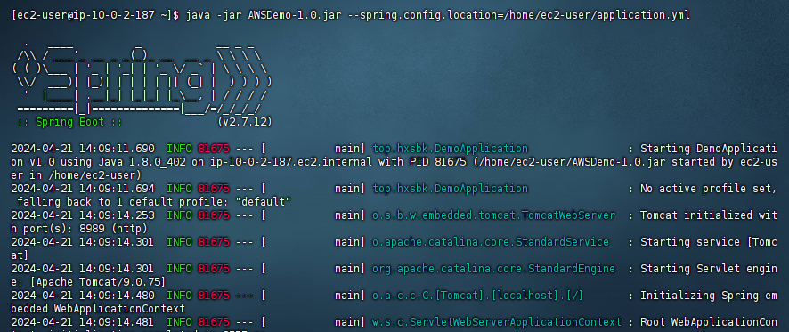The image size is (789, 332).
Task: Click o.s.b.w.embedded.tomcat.TomcatWebServer logger name
Action: pyautogui.click(x=494, y=215)
